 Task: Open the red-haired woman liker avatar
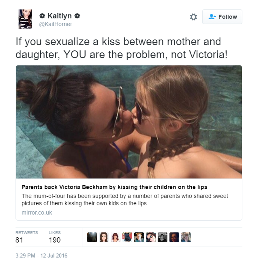tap(116, 237)
